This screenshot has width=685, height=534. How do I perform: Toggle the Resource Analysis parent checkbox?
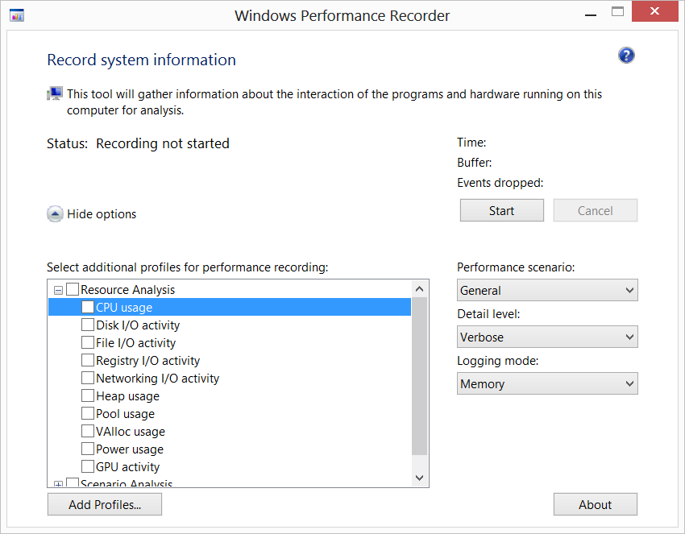73,290
